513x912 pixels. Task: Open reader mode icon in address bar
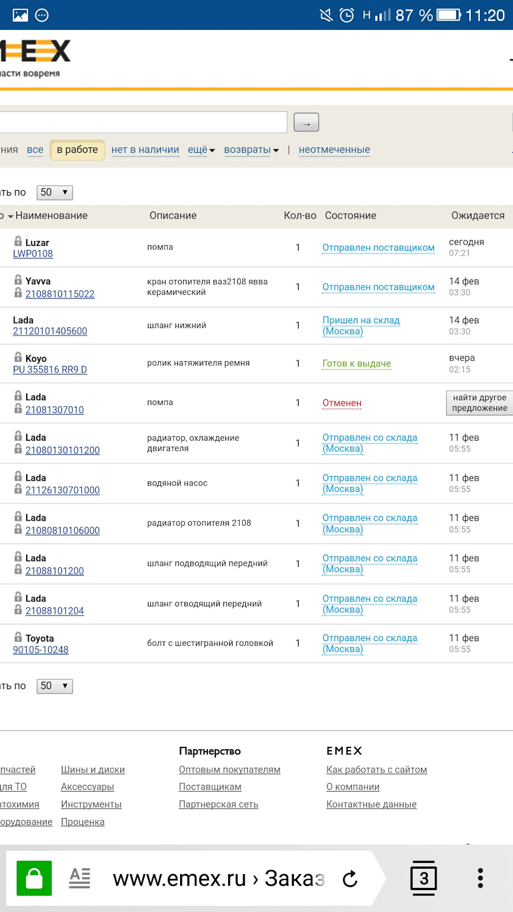pyautogui.click(x=80, y=878)
